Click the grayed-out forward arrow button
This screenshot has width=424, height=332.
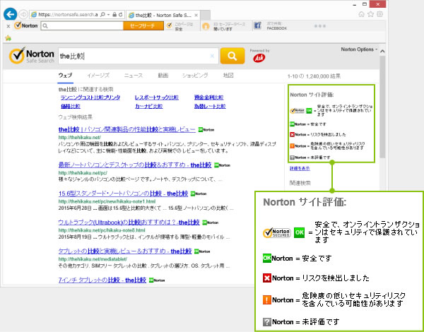coord(23,14)
